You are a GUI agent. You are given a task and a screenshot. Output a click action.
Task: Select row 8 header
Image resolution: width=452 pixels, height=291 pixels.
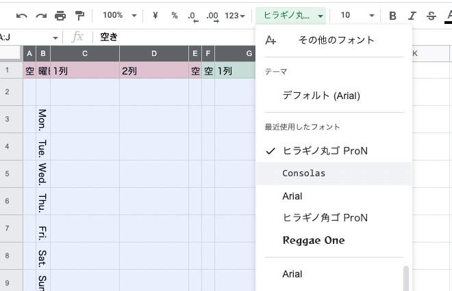pos(11,255)
